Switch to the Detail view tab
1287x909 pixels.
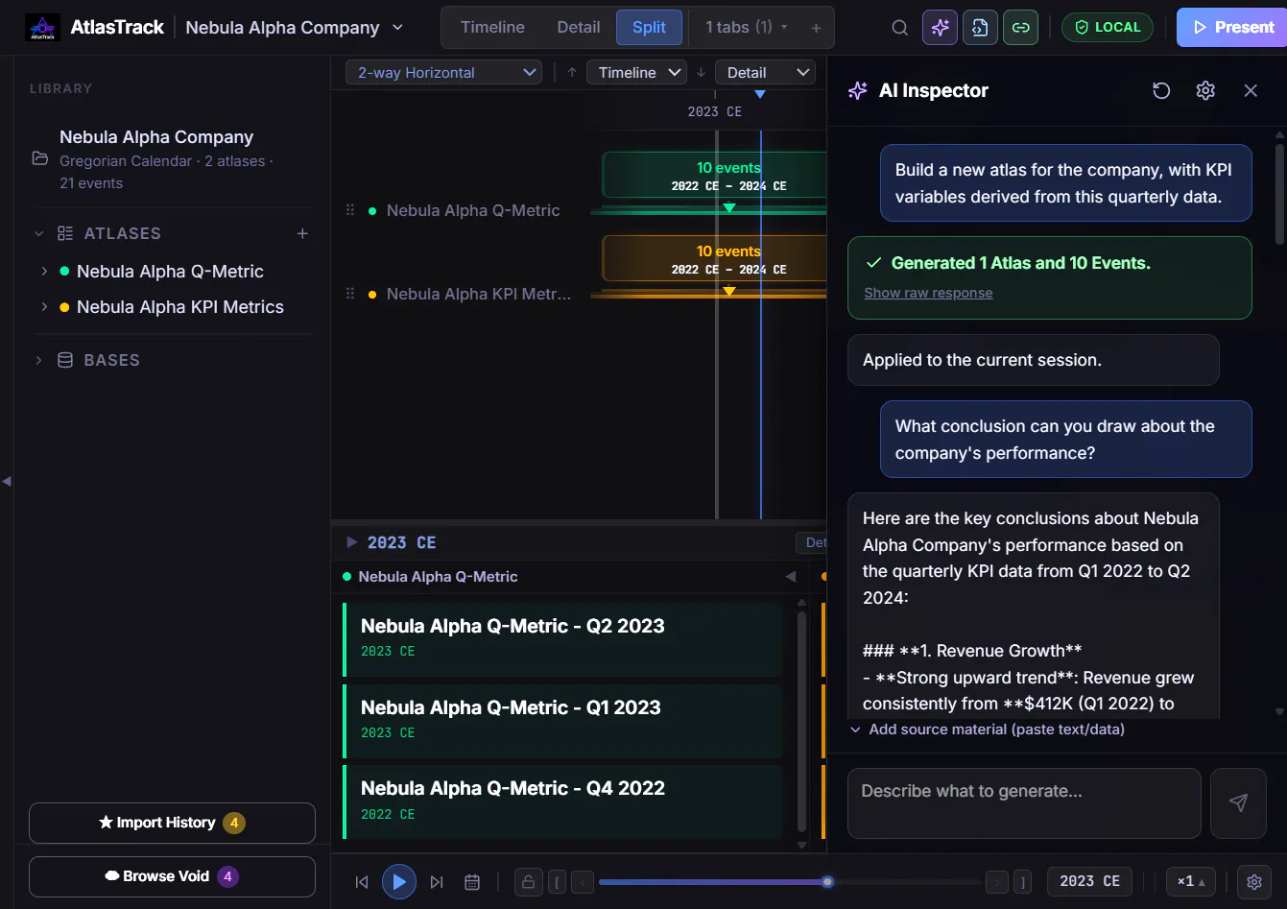click(579, 28)
